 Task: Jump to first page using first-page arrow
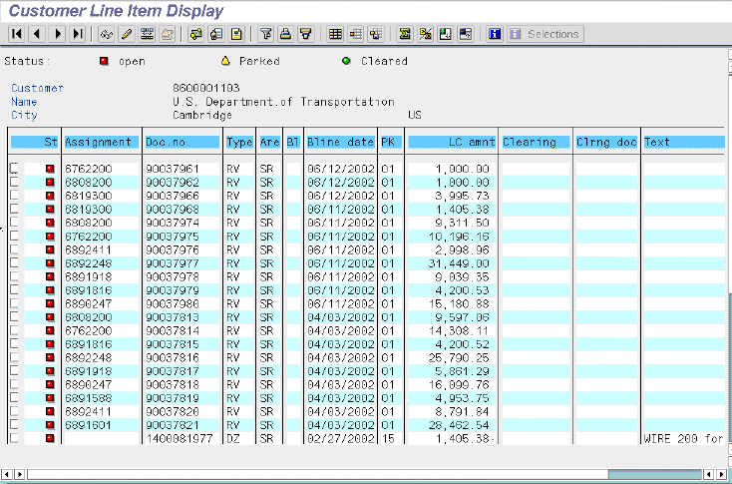pos(17,34)
